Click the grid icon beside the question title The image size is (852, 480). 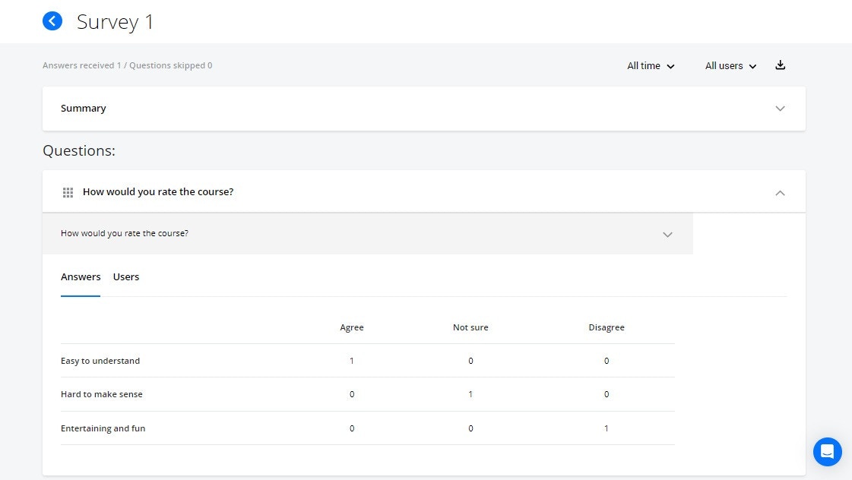coord(68,193)
